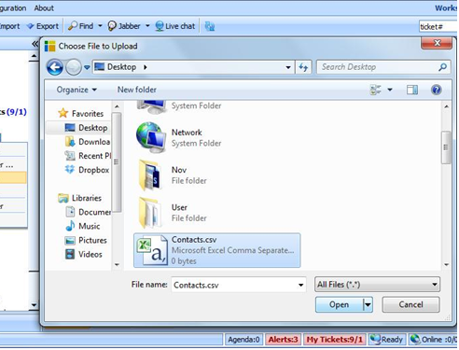
Task: Click the change view icon
Action: coord(375,90)
